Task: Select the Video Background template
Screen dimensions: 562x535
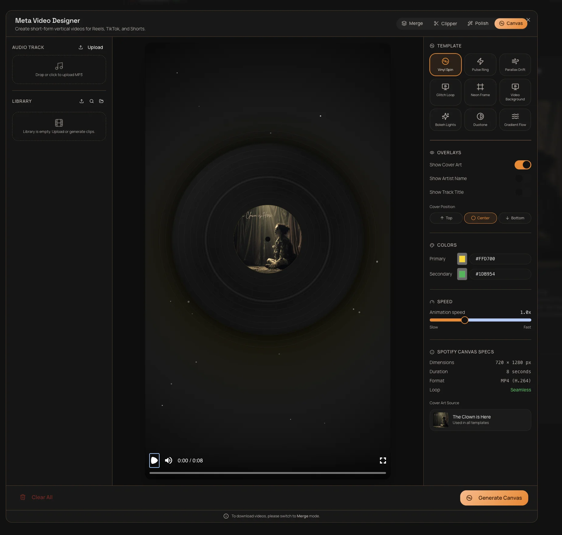Action: (x=515, y=92)
